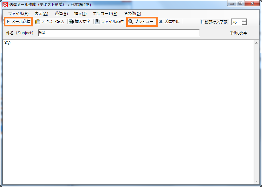262x187 pixels.
Task: Close the 送信メール作成 window
Action: click(x=252, y=3)
